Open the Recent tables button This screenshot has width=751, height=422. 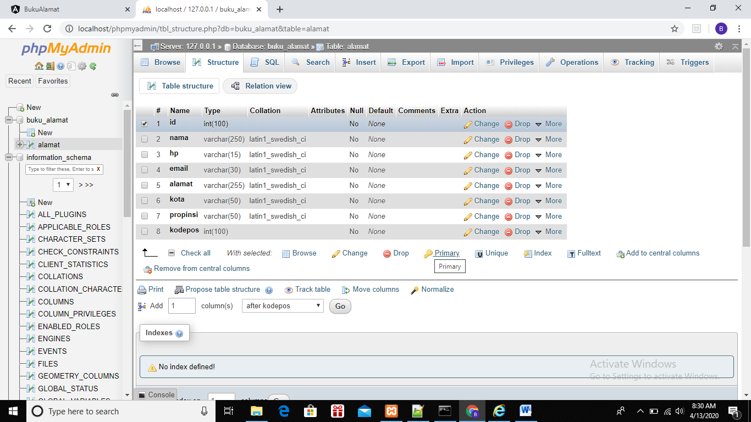20,81
